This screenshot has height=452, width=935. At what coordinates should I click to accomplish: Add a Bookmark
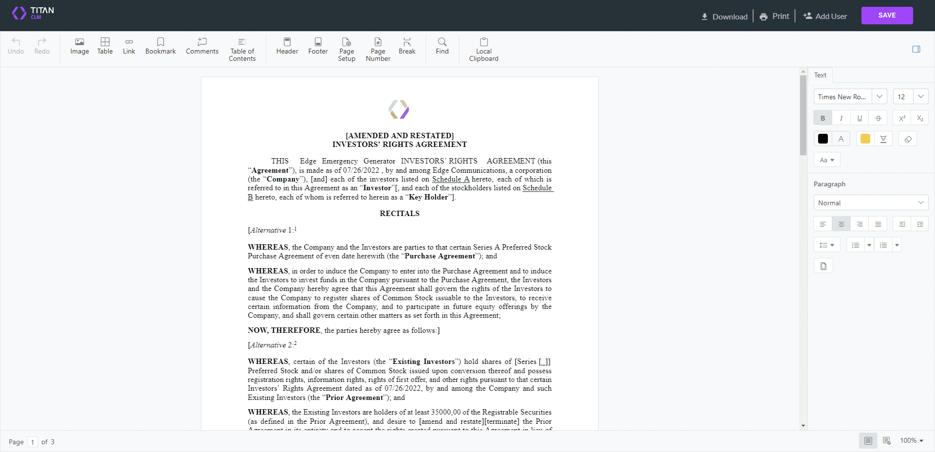click(160, 46)
